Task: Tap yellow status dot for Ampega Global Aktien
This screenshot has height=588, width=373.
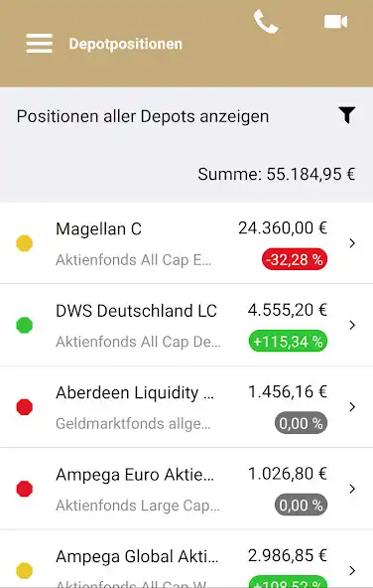Action: pos(25,571)
